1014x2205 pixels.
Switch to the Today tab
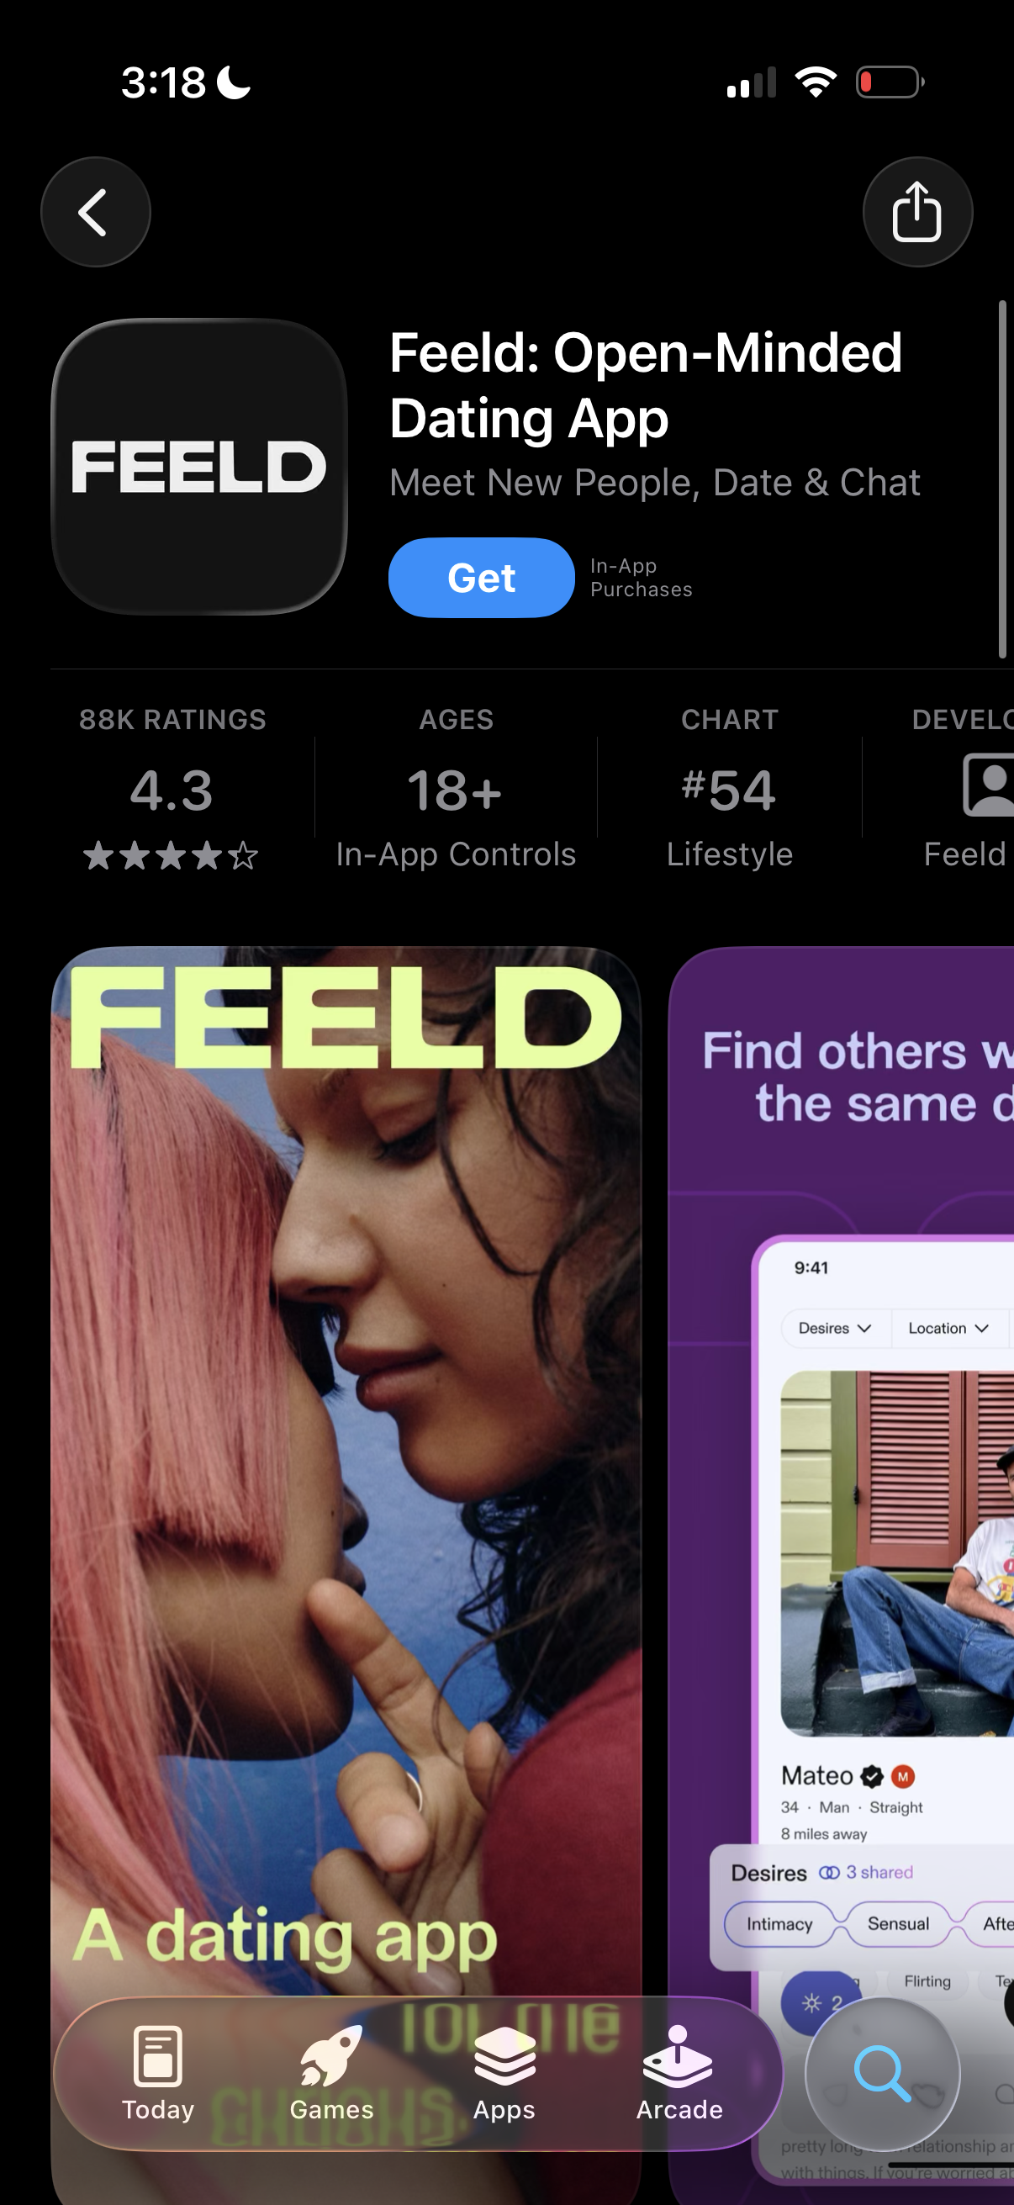pos(158,2073)
